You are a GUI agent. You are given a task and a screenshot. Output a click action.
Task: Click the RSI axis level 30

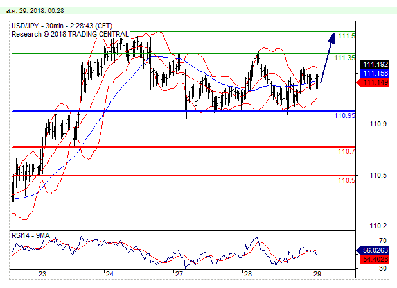(383, 268)
